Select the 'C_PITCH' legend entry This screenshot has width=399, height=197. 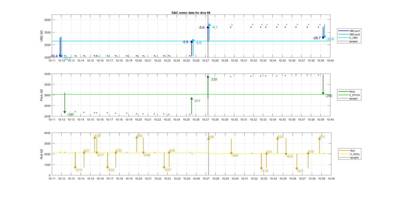[349, 95]
